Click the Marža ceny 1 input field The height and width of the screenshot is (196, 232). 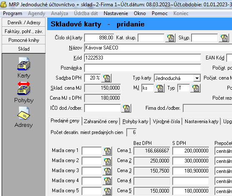(x=92, y=151)
